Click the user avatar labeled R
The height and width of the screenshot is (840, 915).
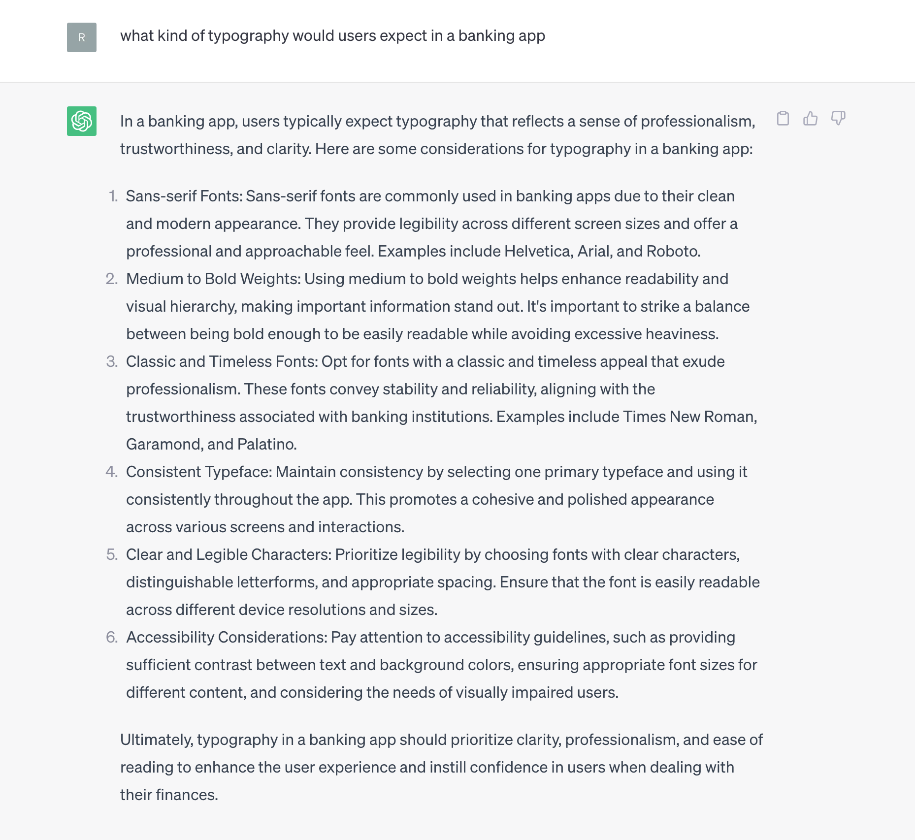pyautogui.click(x=81, y=36)
